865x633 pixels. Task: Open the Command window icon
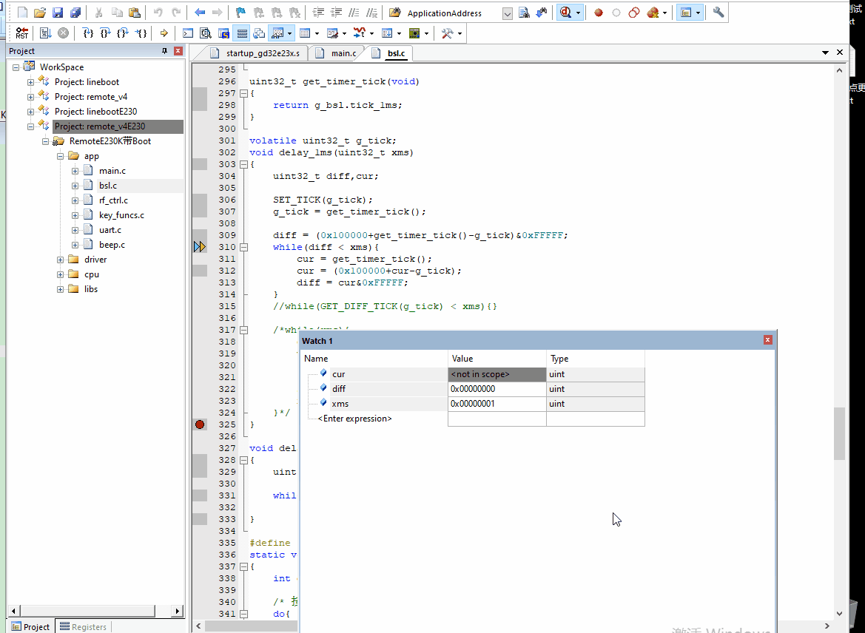tap(188, 33)
